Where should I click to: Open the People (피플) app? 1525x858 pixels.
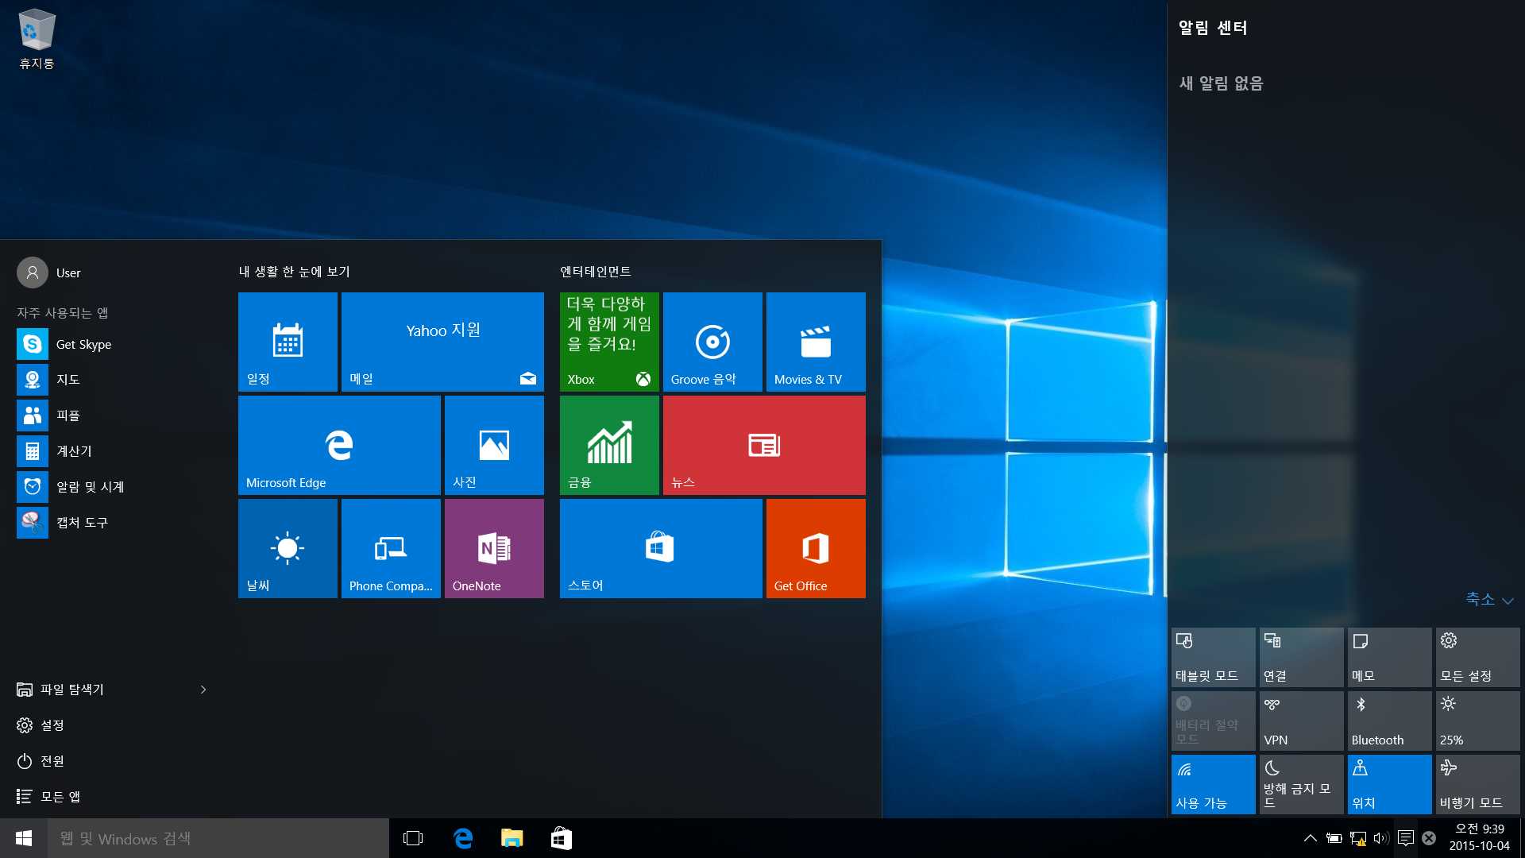pyautogui.click(x=111, y=415)
